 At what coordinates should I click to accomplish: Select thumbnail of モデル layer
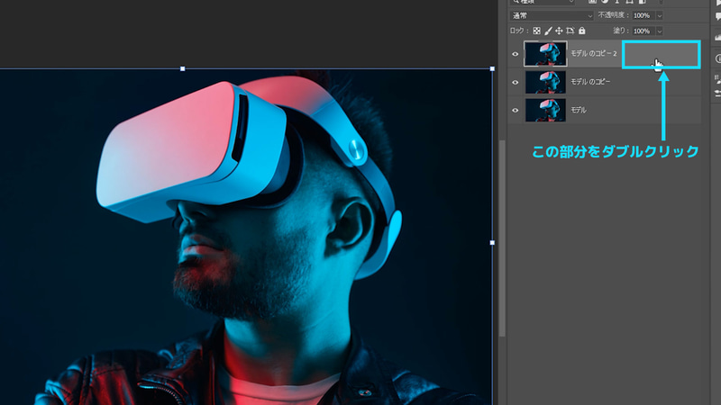click(545, 110)
